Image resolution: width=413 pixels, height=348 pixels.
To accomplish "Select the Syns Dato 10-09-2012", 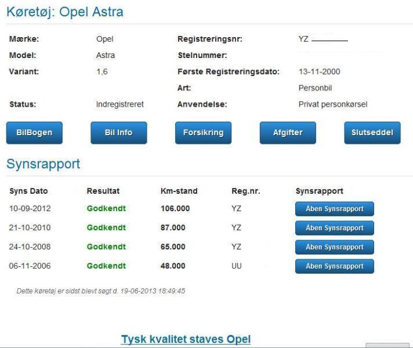I will pyautogui.click(x=30, y=209).
